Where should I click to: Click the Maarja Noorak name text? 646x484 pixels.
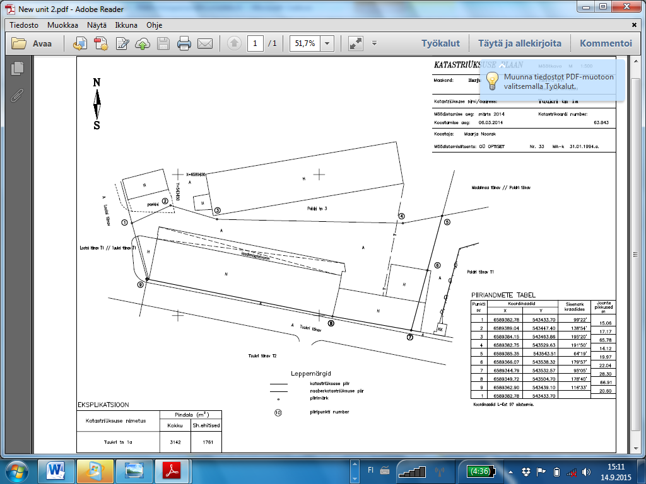click(x=480, y=134)
